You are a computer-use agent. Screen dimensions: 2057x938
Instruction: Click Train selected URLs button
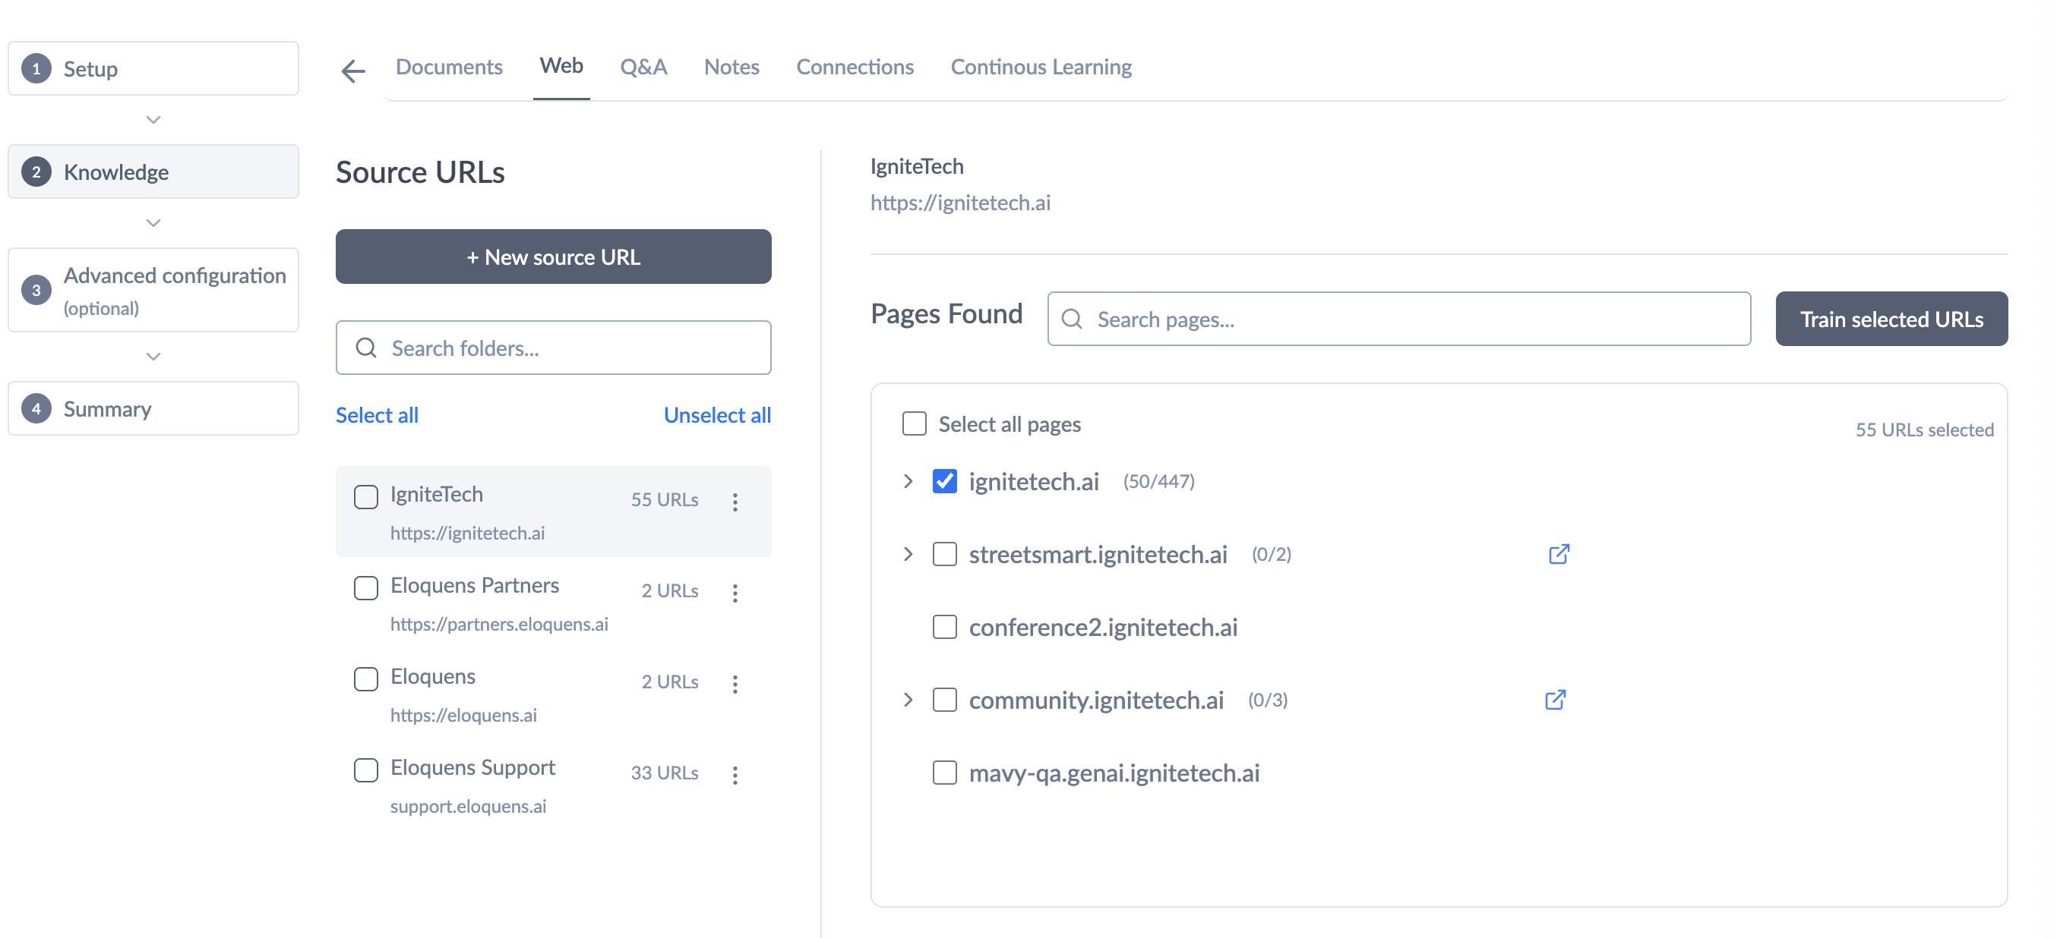(1891, 319)
